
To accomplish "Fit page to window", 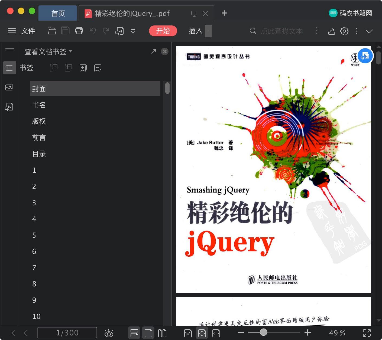I will (x=202, y=333).
